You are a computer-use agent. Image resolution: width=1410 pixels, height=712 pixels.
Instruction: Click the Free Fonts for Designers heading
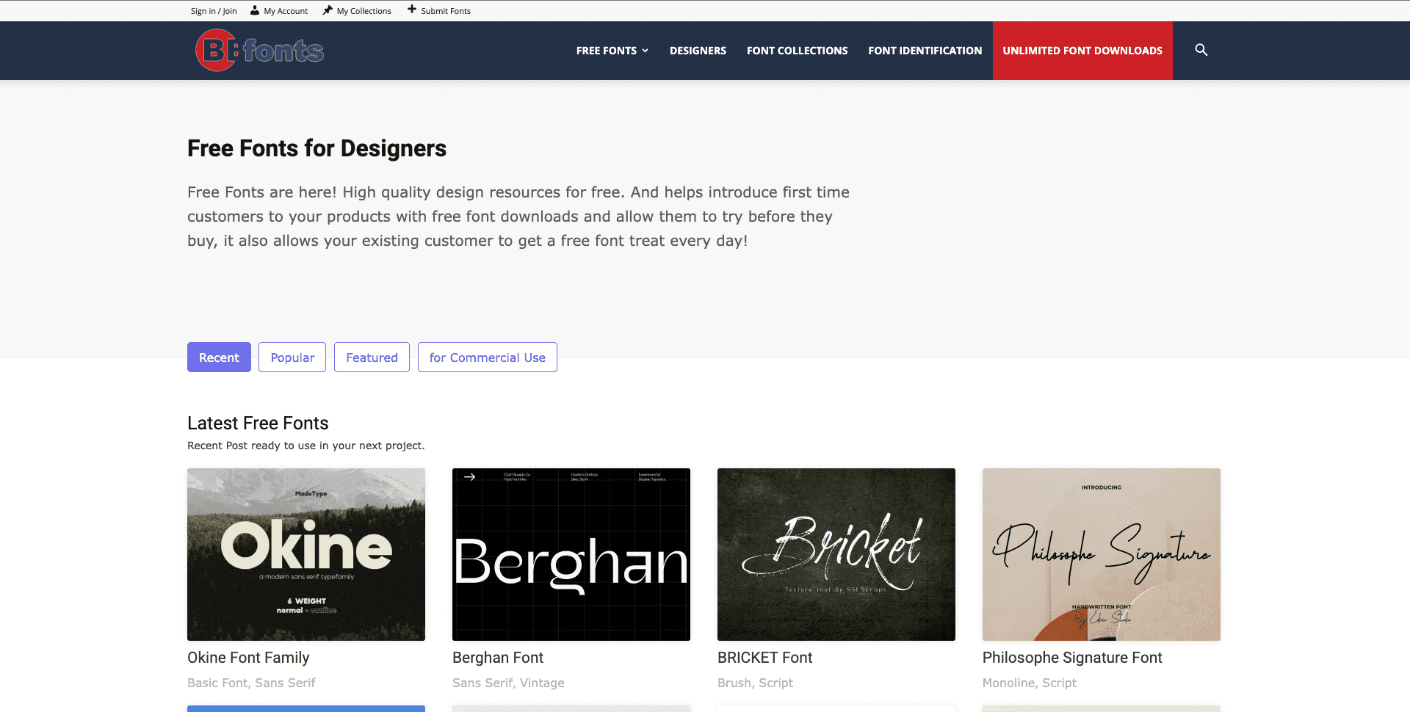point(317,148)
